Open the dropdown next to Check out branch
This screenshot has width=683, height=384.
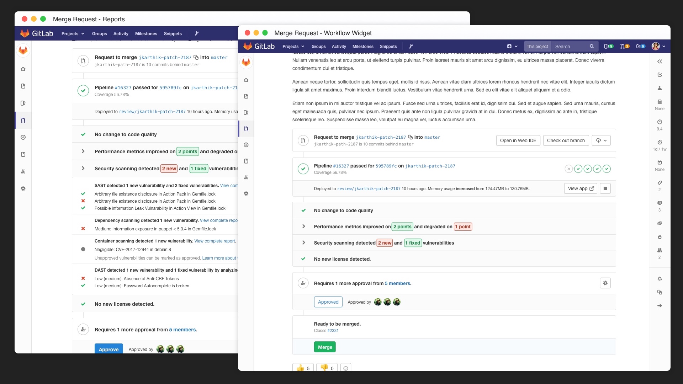pyautogui.click(x=602, y=140)
